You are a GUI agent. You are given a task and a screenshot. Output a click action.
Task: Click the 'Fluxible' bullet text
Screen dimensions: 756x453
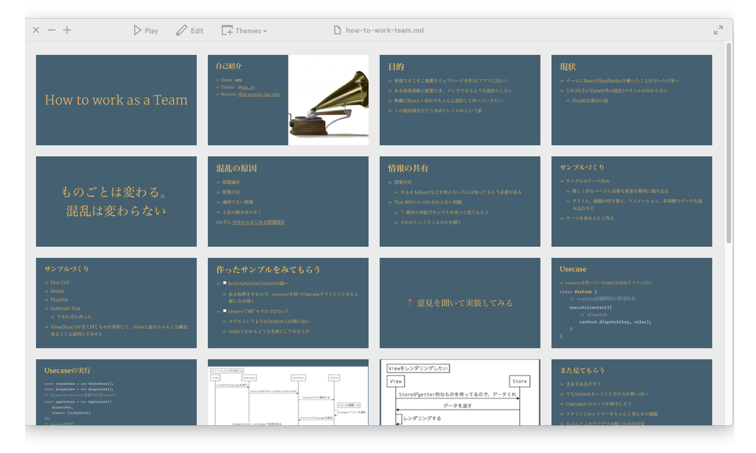point(59,300)
